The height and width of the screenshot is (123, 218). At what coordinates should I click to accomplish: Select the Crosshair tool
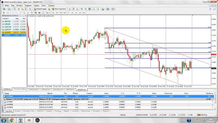[8, 13]
